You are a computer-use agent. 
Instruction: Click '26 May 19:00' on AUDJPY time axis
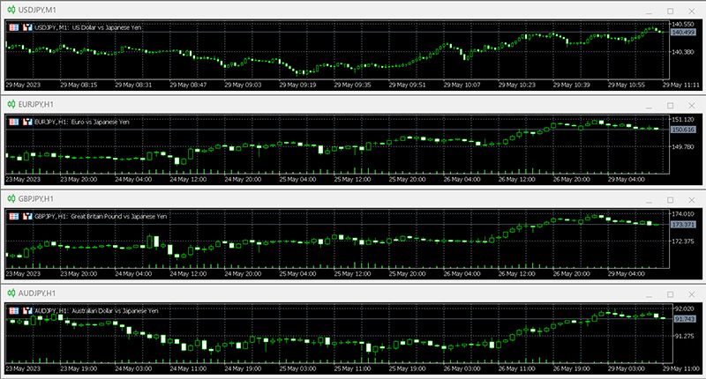tap(571, 368)
